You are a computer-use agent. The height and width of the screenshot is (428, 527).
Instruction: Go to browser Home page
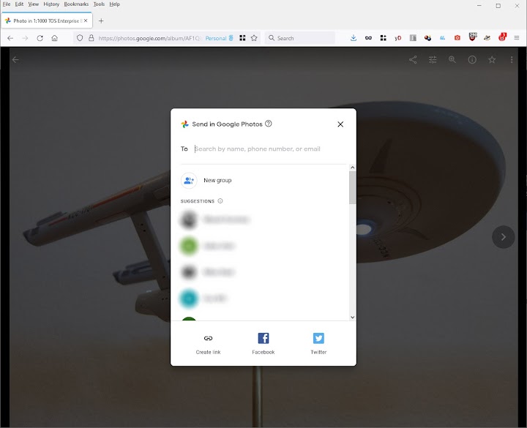click(54, 38)
